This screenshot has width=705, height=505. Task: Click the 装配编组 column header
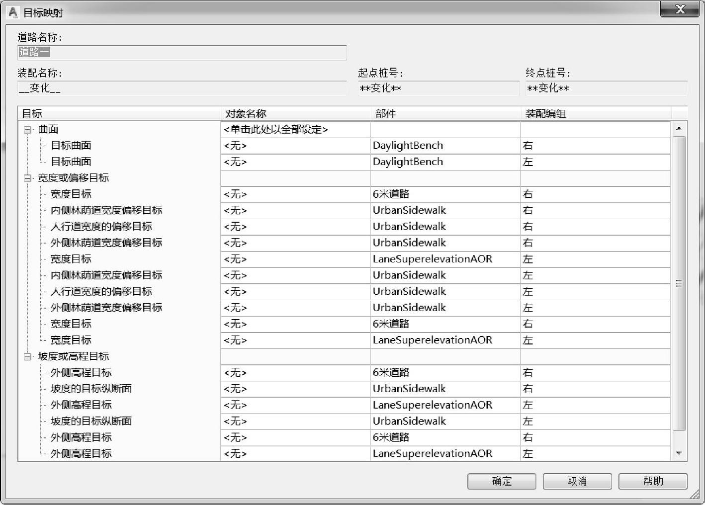point(596,113)
